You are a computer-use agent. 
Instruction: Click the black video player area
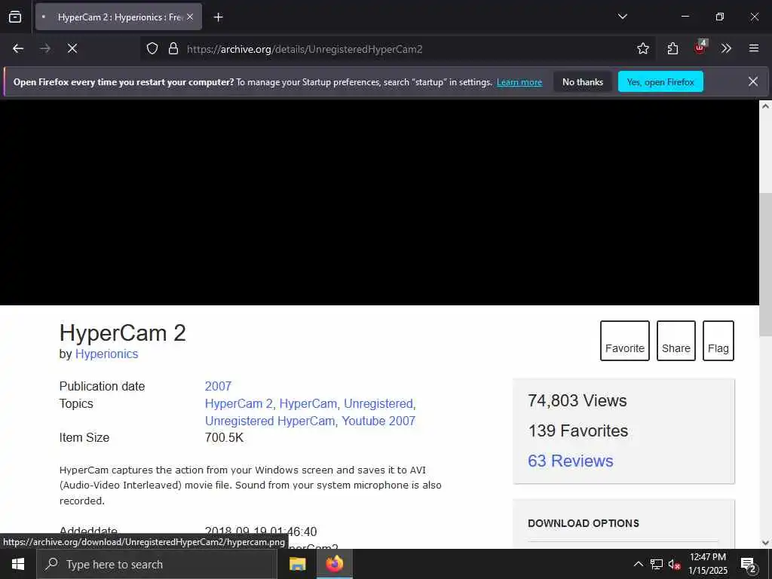pyautogui.click(x=379, y=202)
